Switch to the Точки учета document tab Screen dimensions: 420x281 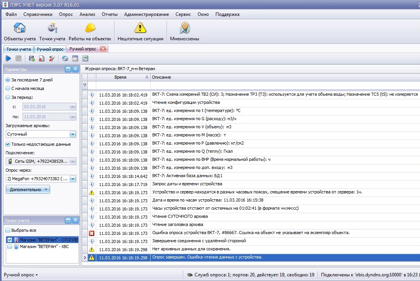[19, 49]
